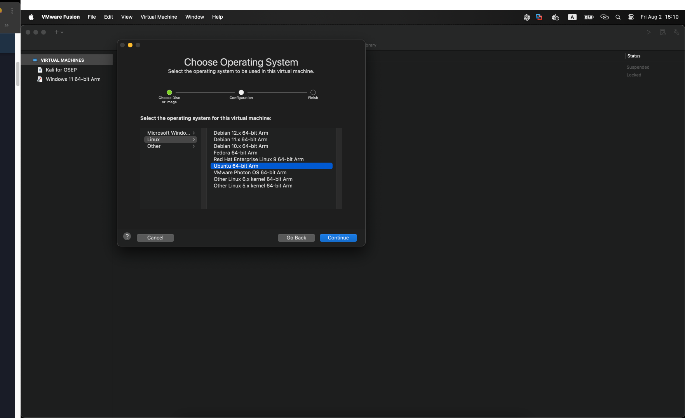Expand the Other chevron

[193, 146]
